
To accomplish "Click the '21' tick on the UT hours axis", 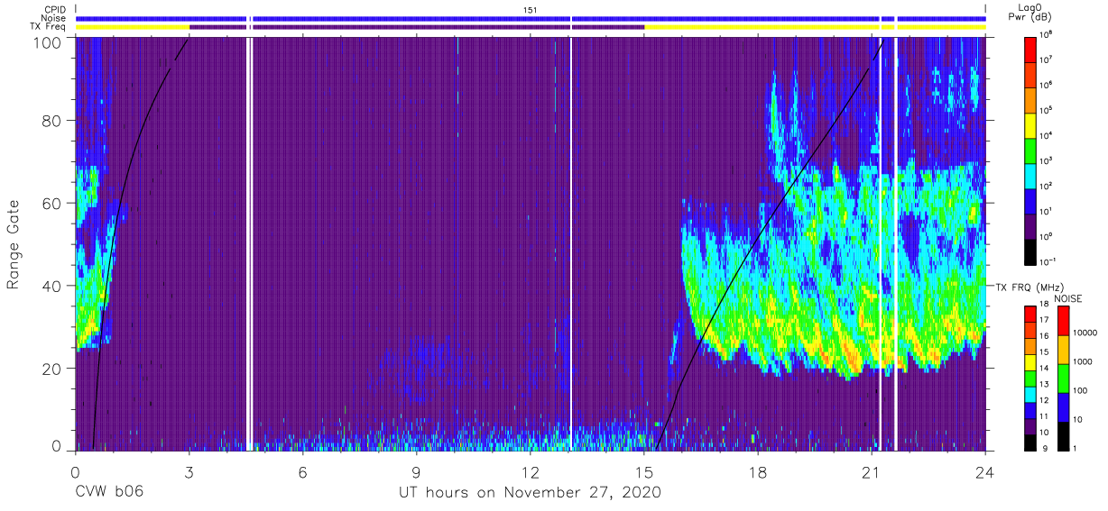I will click(872, 471).
